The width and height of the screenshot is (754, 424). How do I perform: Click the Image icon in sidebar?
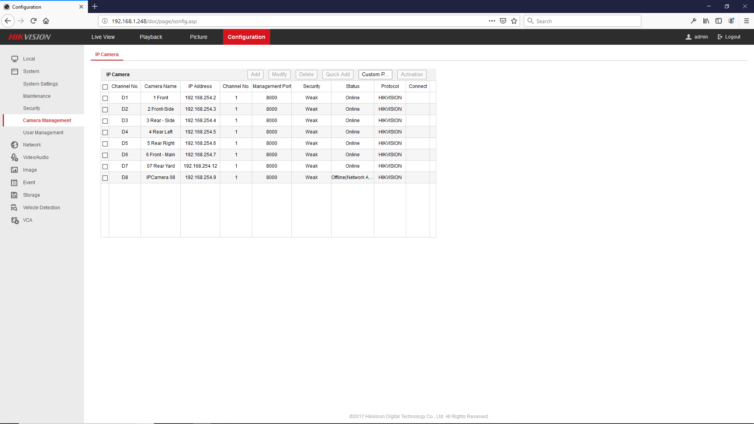tap(15, 170)
